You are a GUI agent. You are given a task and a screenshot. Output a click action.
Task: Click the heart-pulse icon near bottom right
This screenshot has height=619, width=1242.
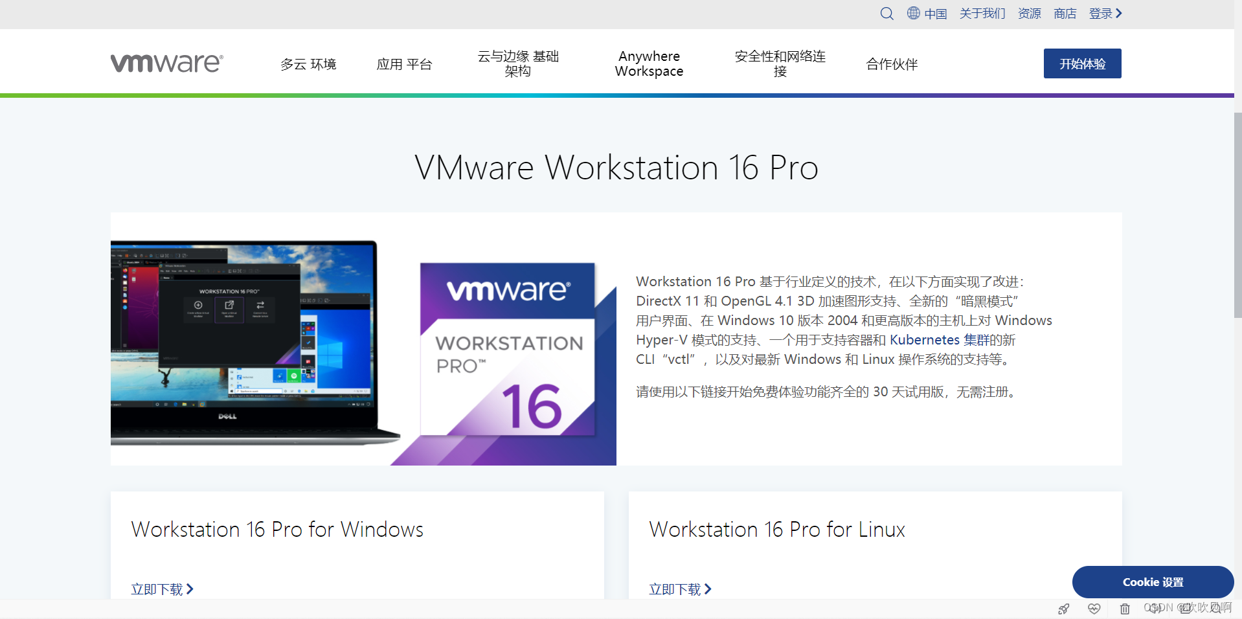1094,609
